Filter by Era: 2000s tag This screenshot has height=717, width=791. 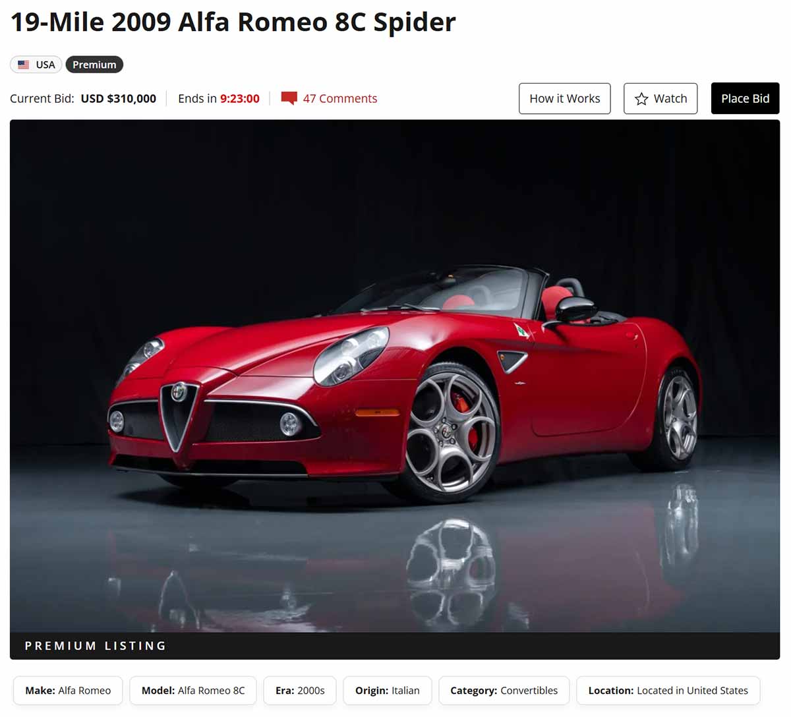click(300, 691)
